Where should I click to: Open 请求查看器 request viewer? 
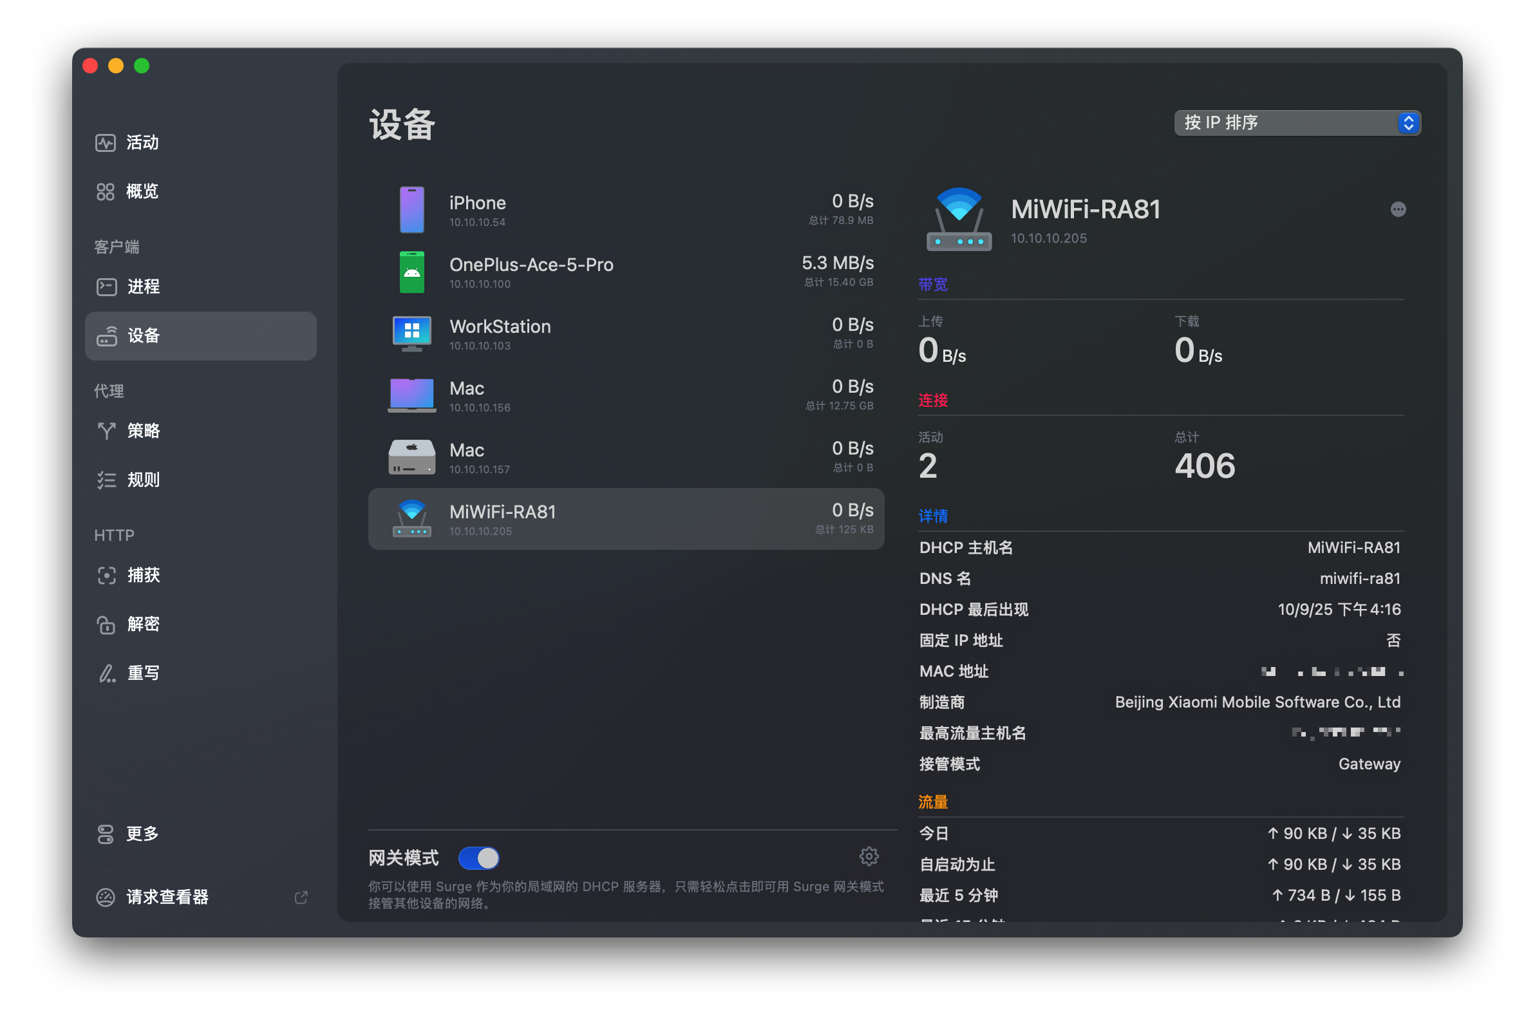(167, 897)
